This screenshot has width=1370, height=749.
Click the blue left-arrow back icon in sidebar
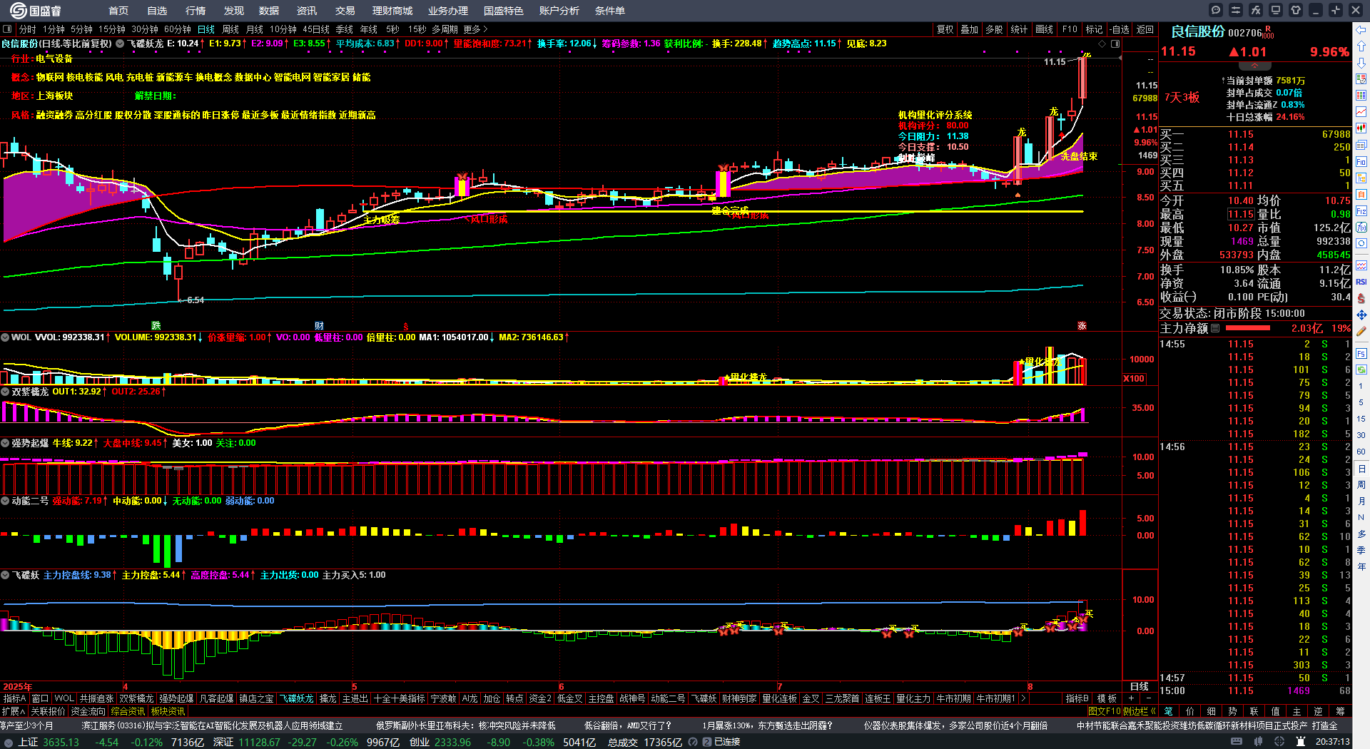[x=1361, y=30]
